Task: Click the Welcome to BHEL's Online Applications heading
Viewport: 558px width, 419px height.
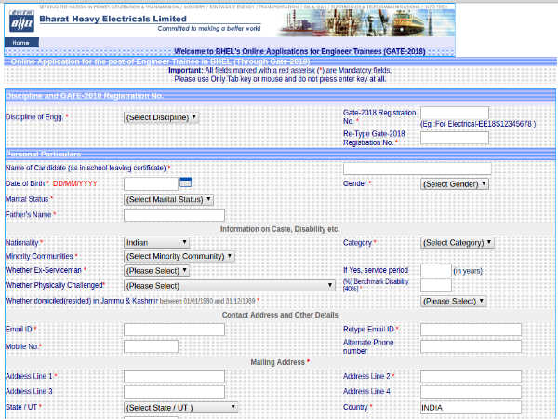Action: click(x=299, y=51)
